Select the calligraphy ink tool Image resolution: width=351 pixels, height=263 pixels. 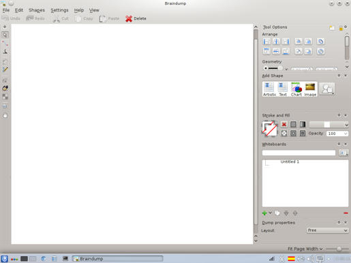(5, 52)
